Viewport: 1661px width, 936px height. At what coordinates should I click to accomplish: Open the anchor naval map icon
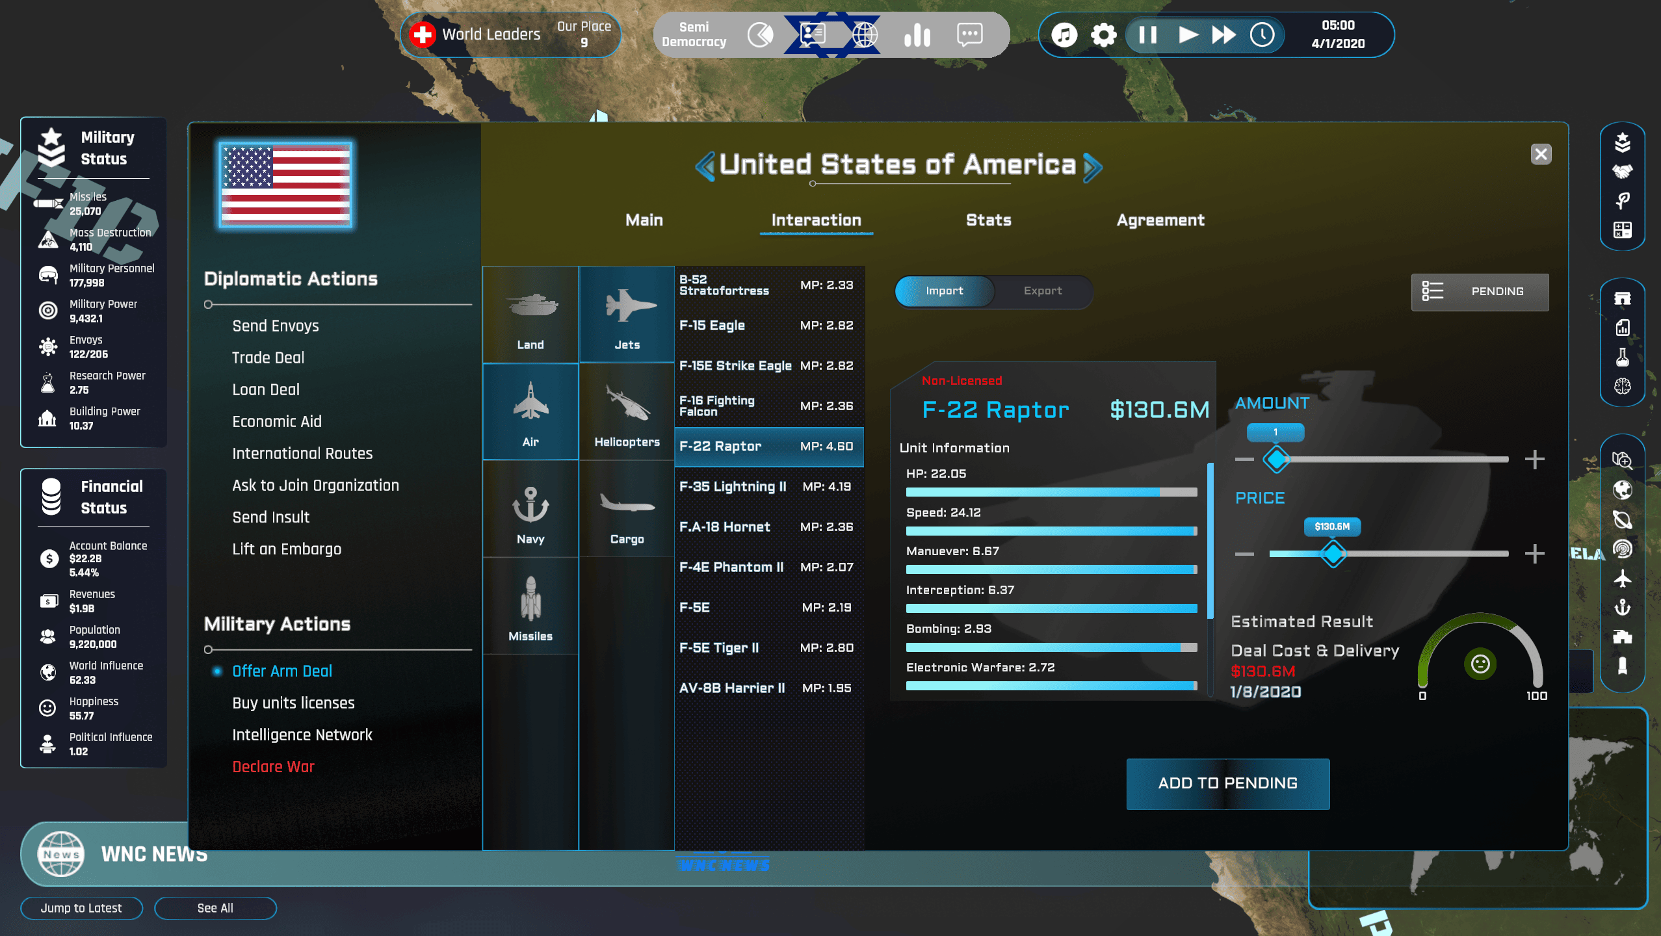pos(1623,608)
